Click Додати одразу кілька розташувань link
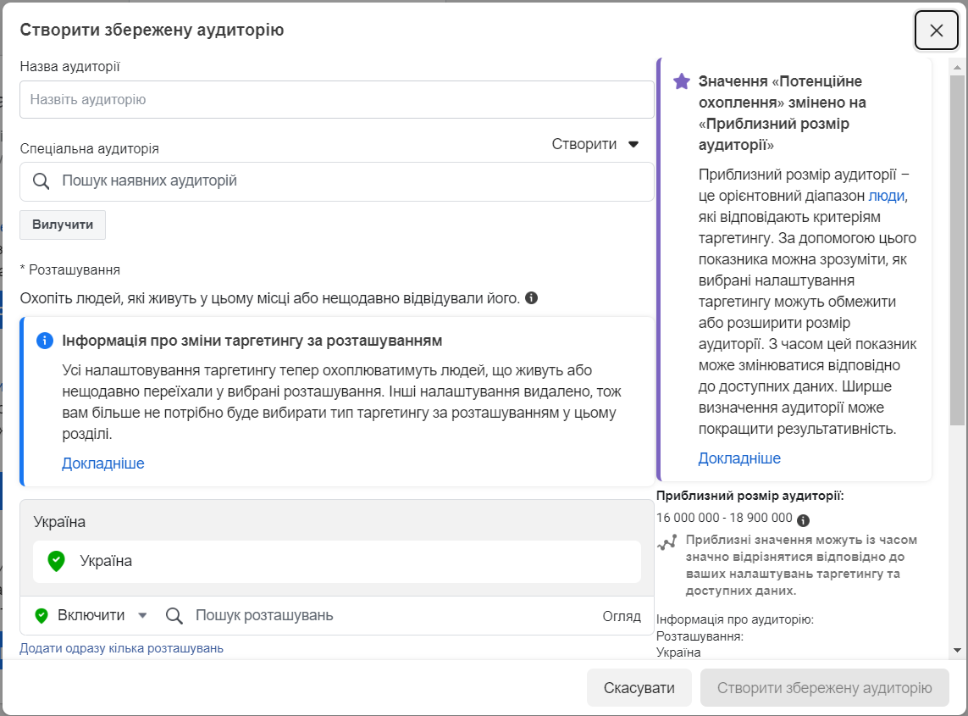Screen dimensions: 968x716 (x=121, y=648)
